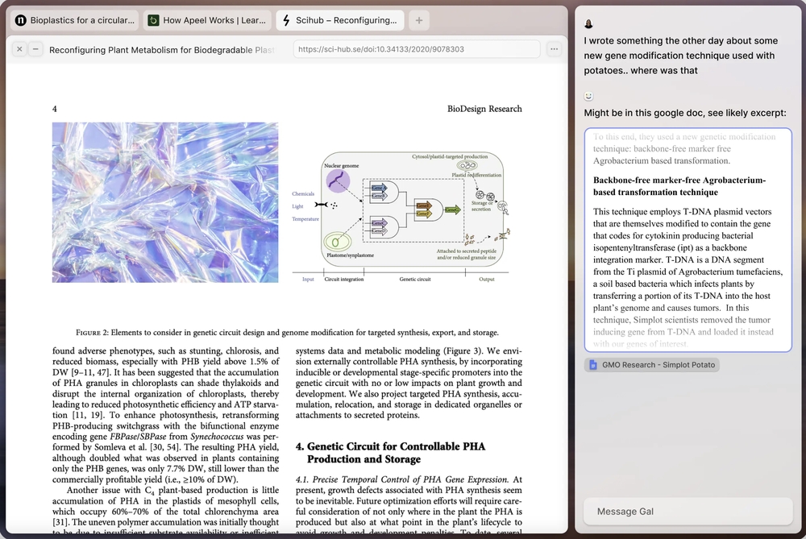The height and width of the screenshot is (539, 806).
Task: Click the iridescent plastic film image
Action: [165, 202]
